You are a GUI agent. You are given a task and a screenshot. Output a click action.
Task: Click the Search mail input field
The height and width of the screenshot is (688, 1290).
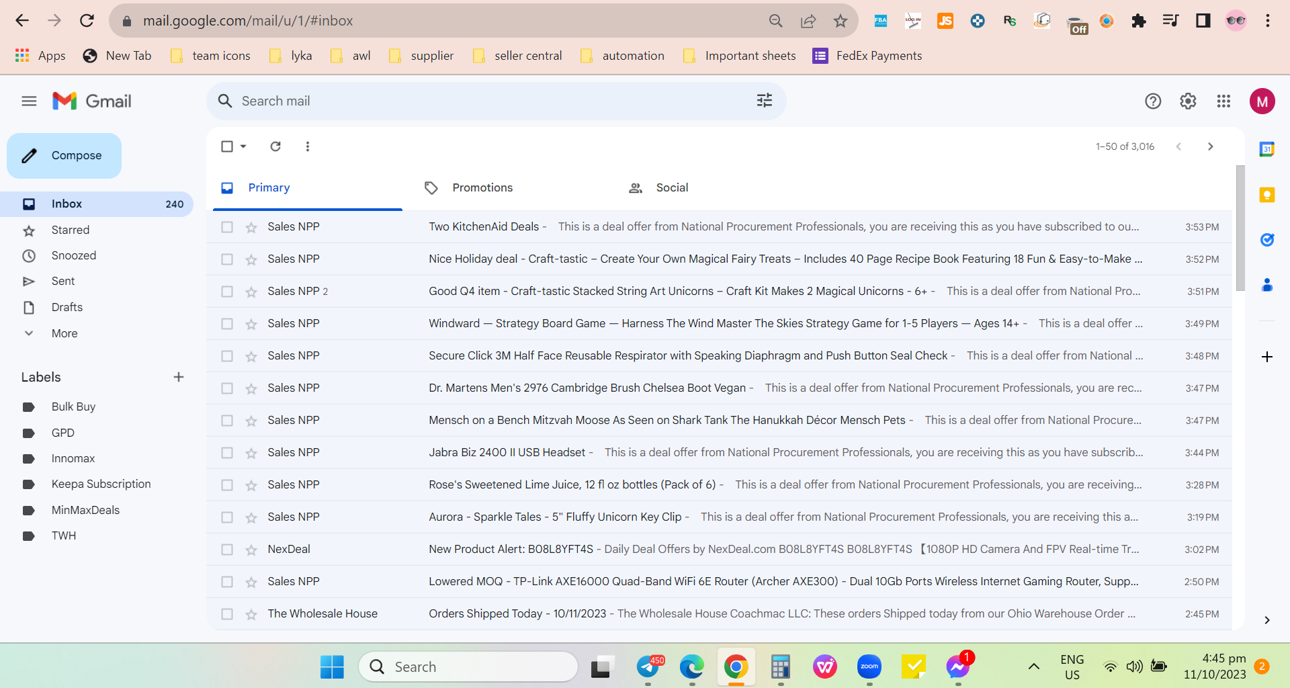(496, 101)
